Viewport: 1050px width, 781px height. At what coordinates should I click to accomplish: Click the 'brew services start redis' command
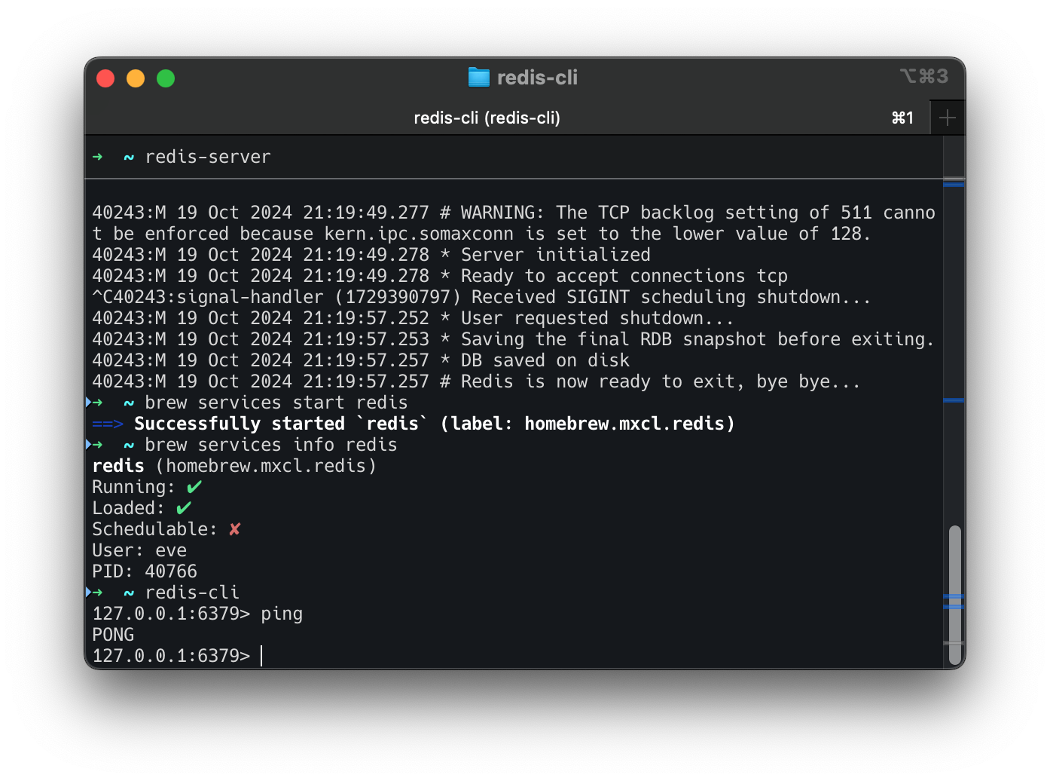tap(276, 403)
